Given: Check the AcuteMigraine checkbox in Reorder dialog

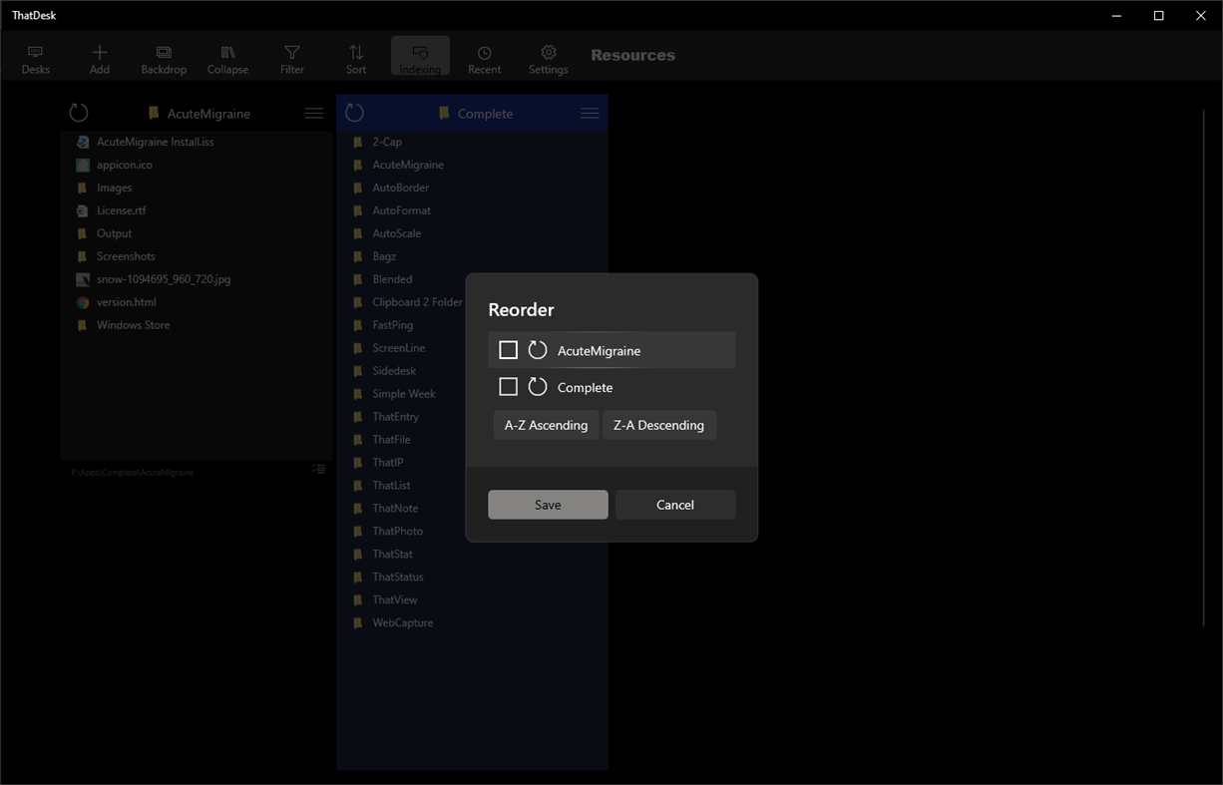Looking at the screenshot, I should 509,349.
